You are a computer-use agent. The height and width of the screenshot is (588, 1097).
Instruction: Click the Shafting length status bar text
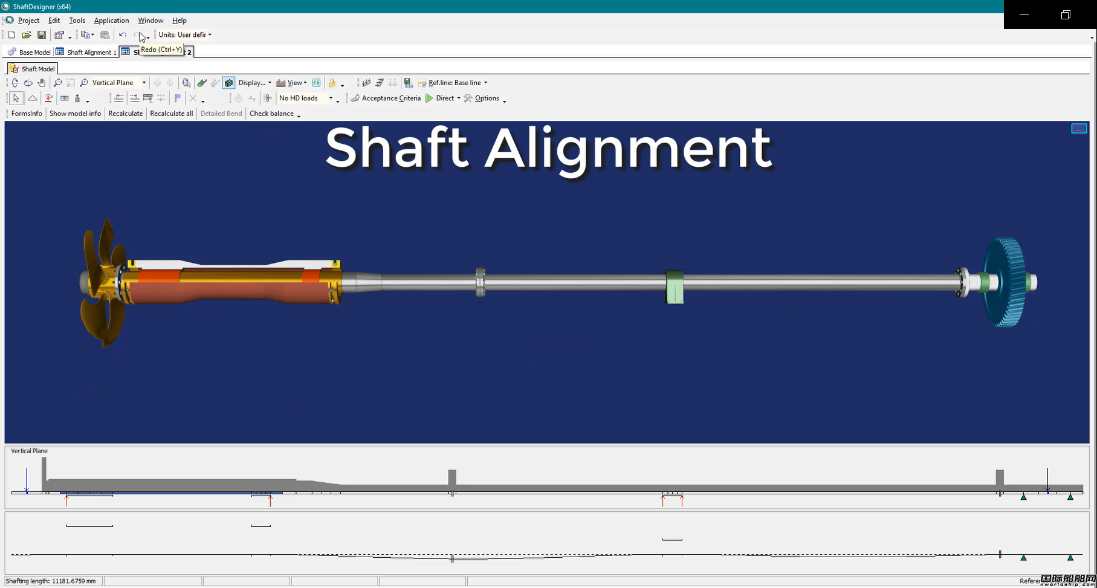pyautogui.click(x=51, y=581)
